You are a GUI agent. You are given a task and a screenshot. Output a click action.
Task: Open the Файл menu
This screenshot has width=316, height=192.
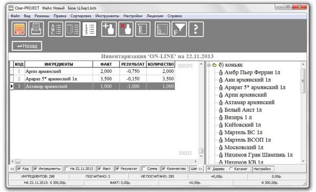[15, 16]
